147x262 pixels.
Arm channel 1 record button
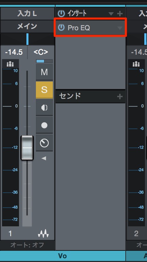44,125
